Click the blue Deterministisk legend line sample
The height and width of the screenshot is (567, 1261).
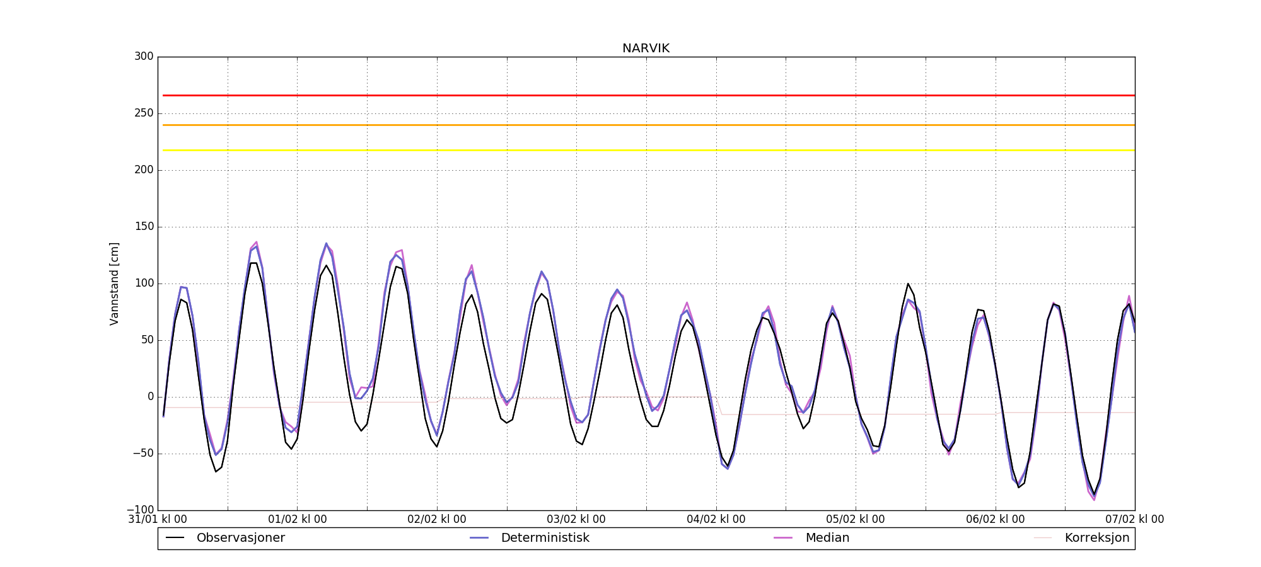(479, 538)
